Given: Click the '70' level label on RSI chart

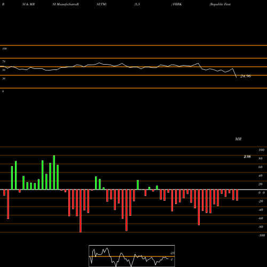Looking at the screenshot, I should point(4,61).
